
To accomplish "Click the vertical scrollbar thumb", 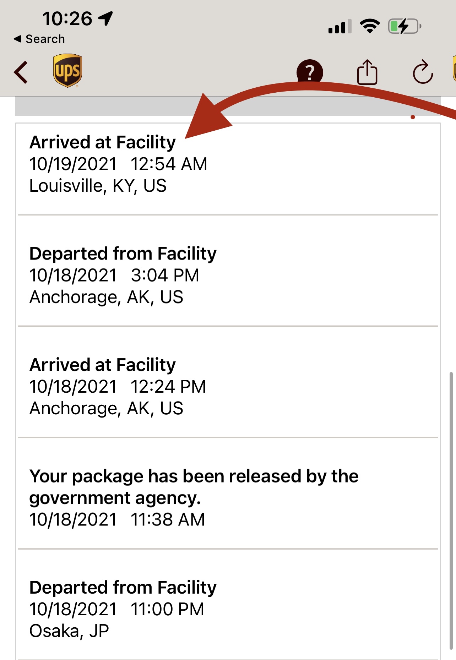I will point(451,511).
